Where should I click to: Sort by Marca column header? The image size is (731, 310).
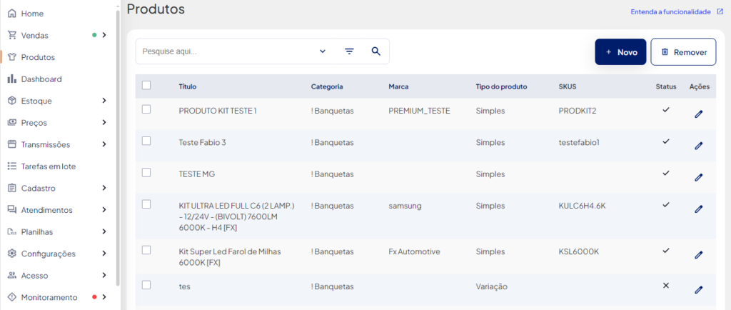point(398,86)
